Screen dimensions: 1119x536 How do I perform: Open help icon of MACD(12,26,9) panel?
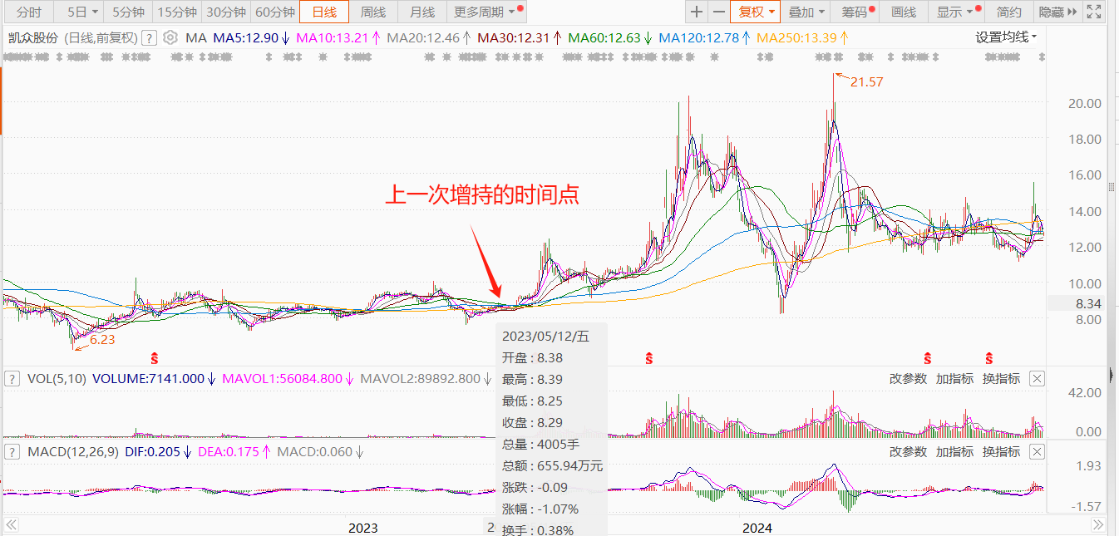tap(12, 451)
